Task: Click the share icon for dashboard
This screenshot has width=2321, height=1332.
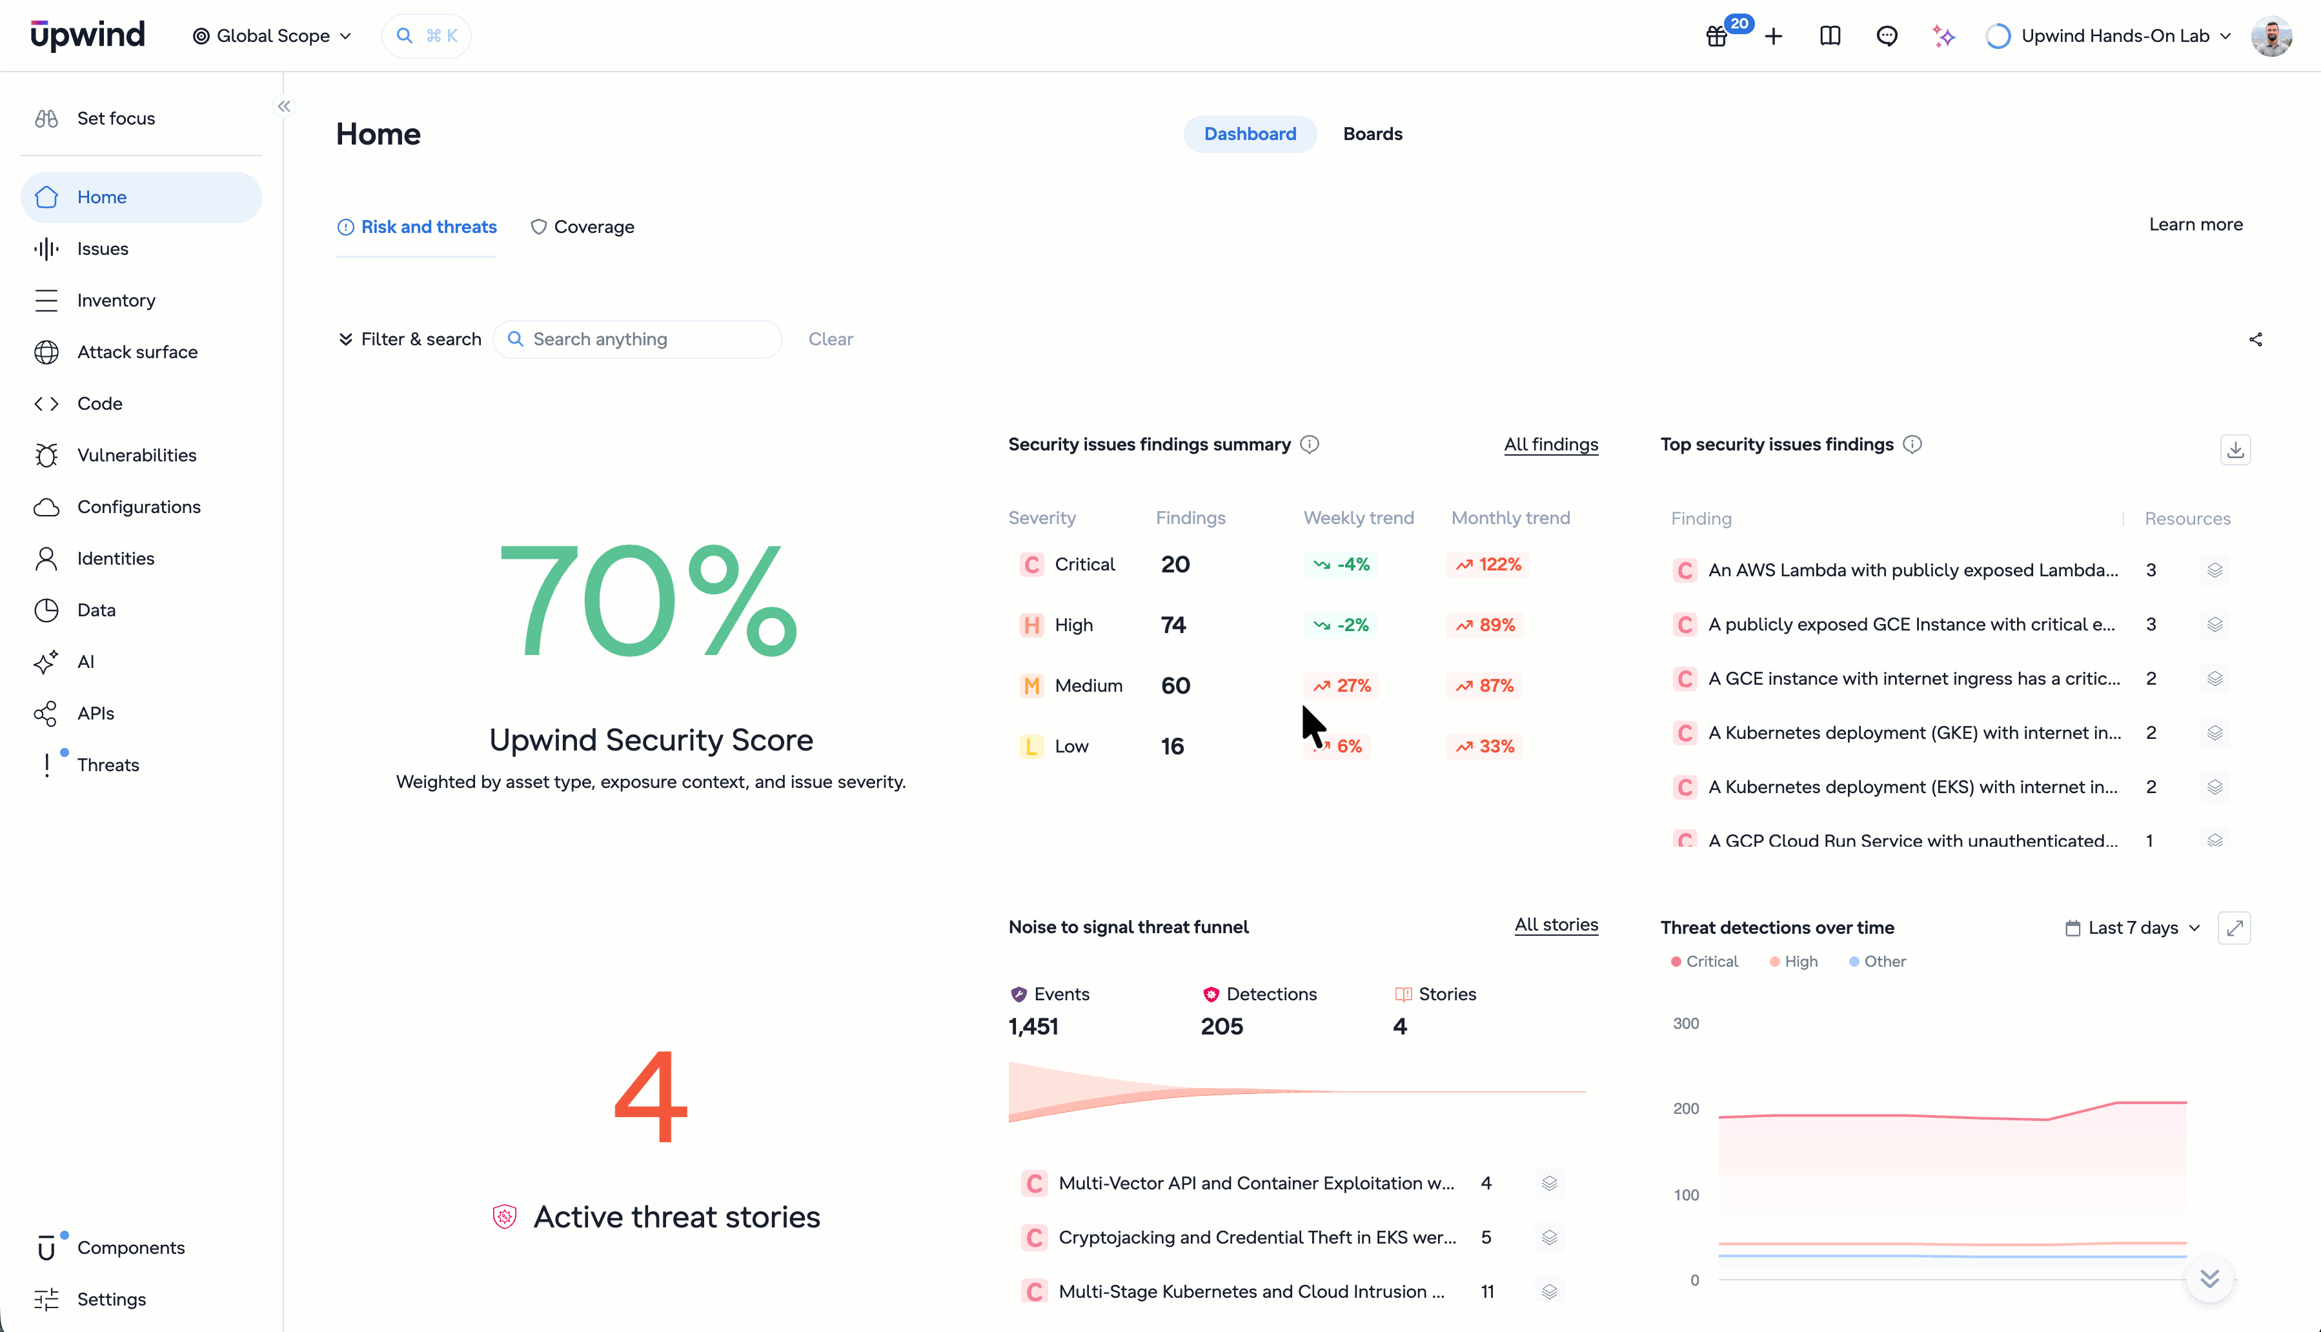Action: [2256, 339]
